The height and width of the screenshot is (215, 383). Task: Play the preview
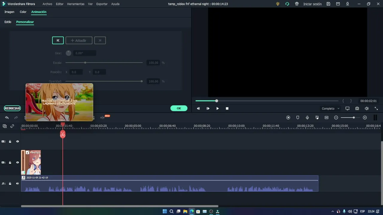point(218,108)
